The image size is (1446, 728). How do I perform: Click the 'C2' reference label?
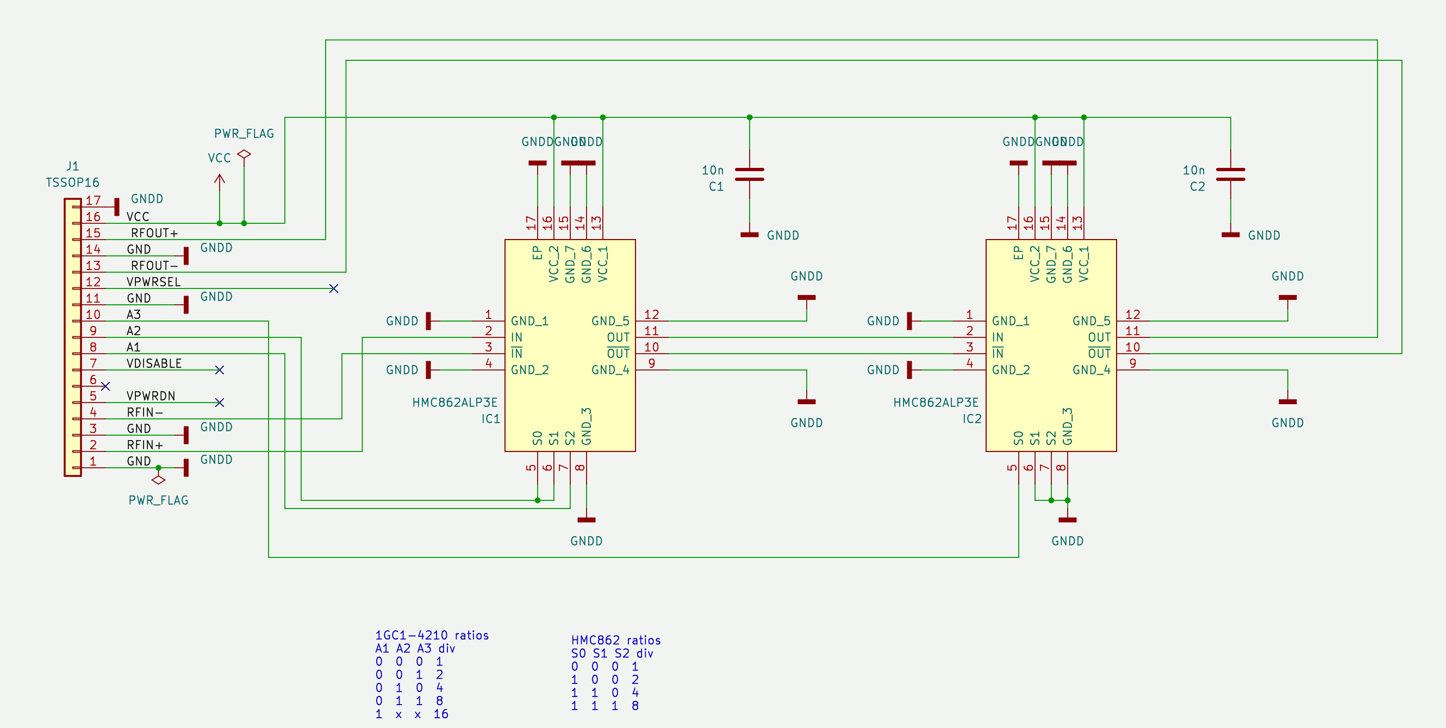[1198, 187]
